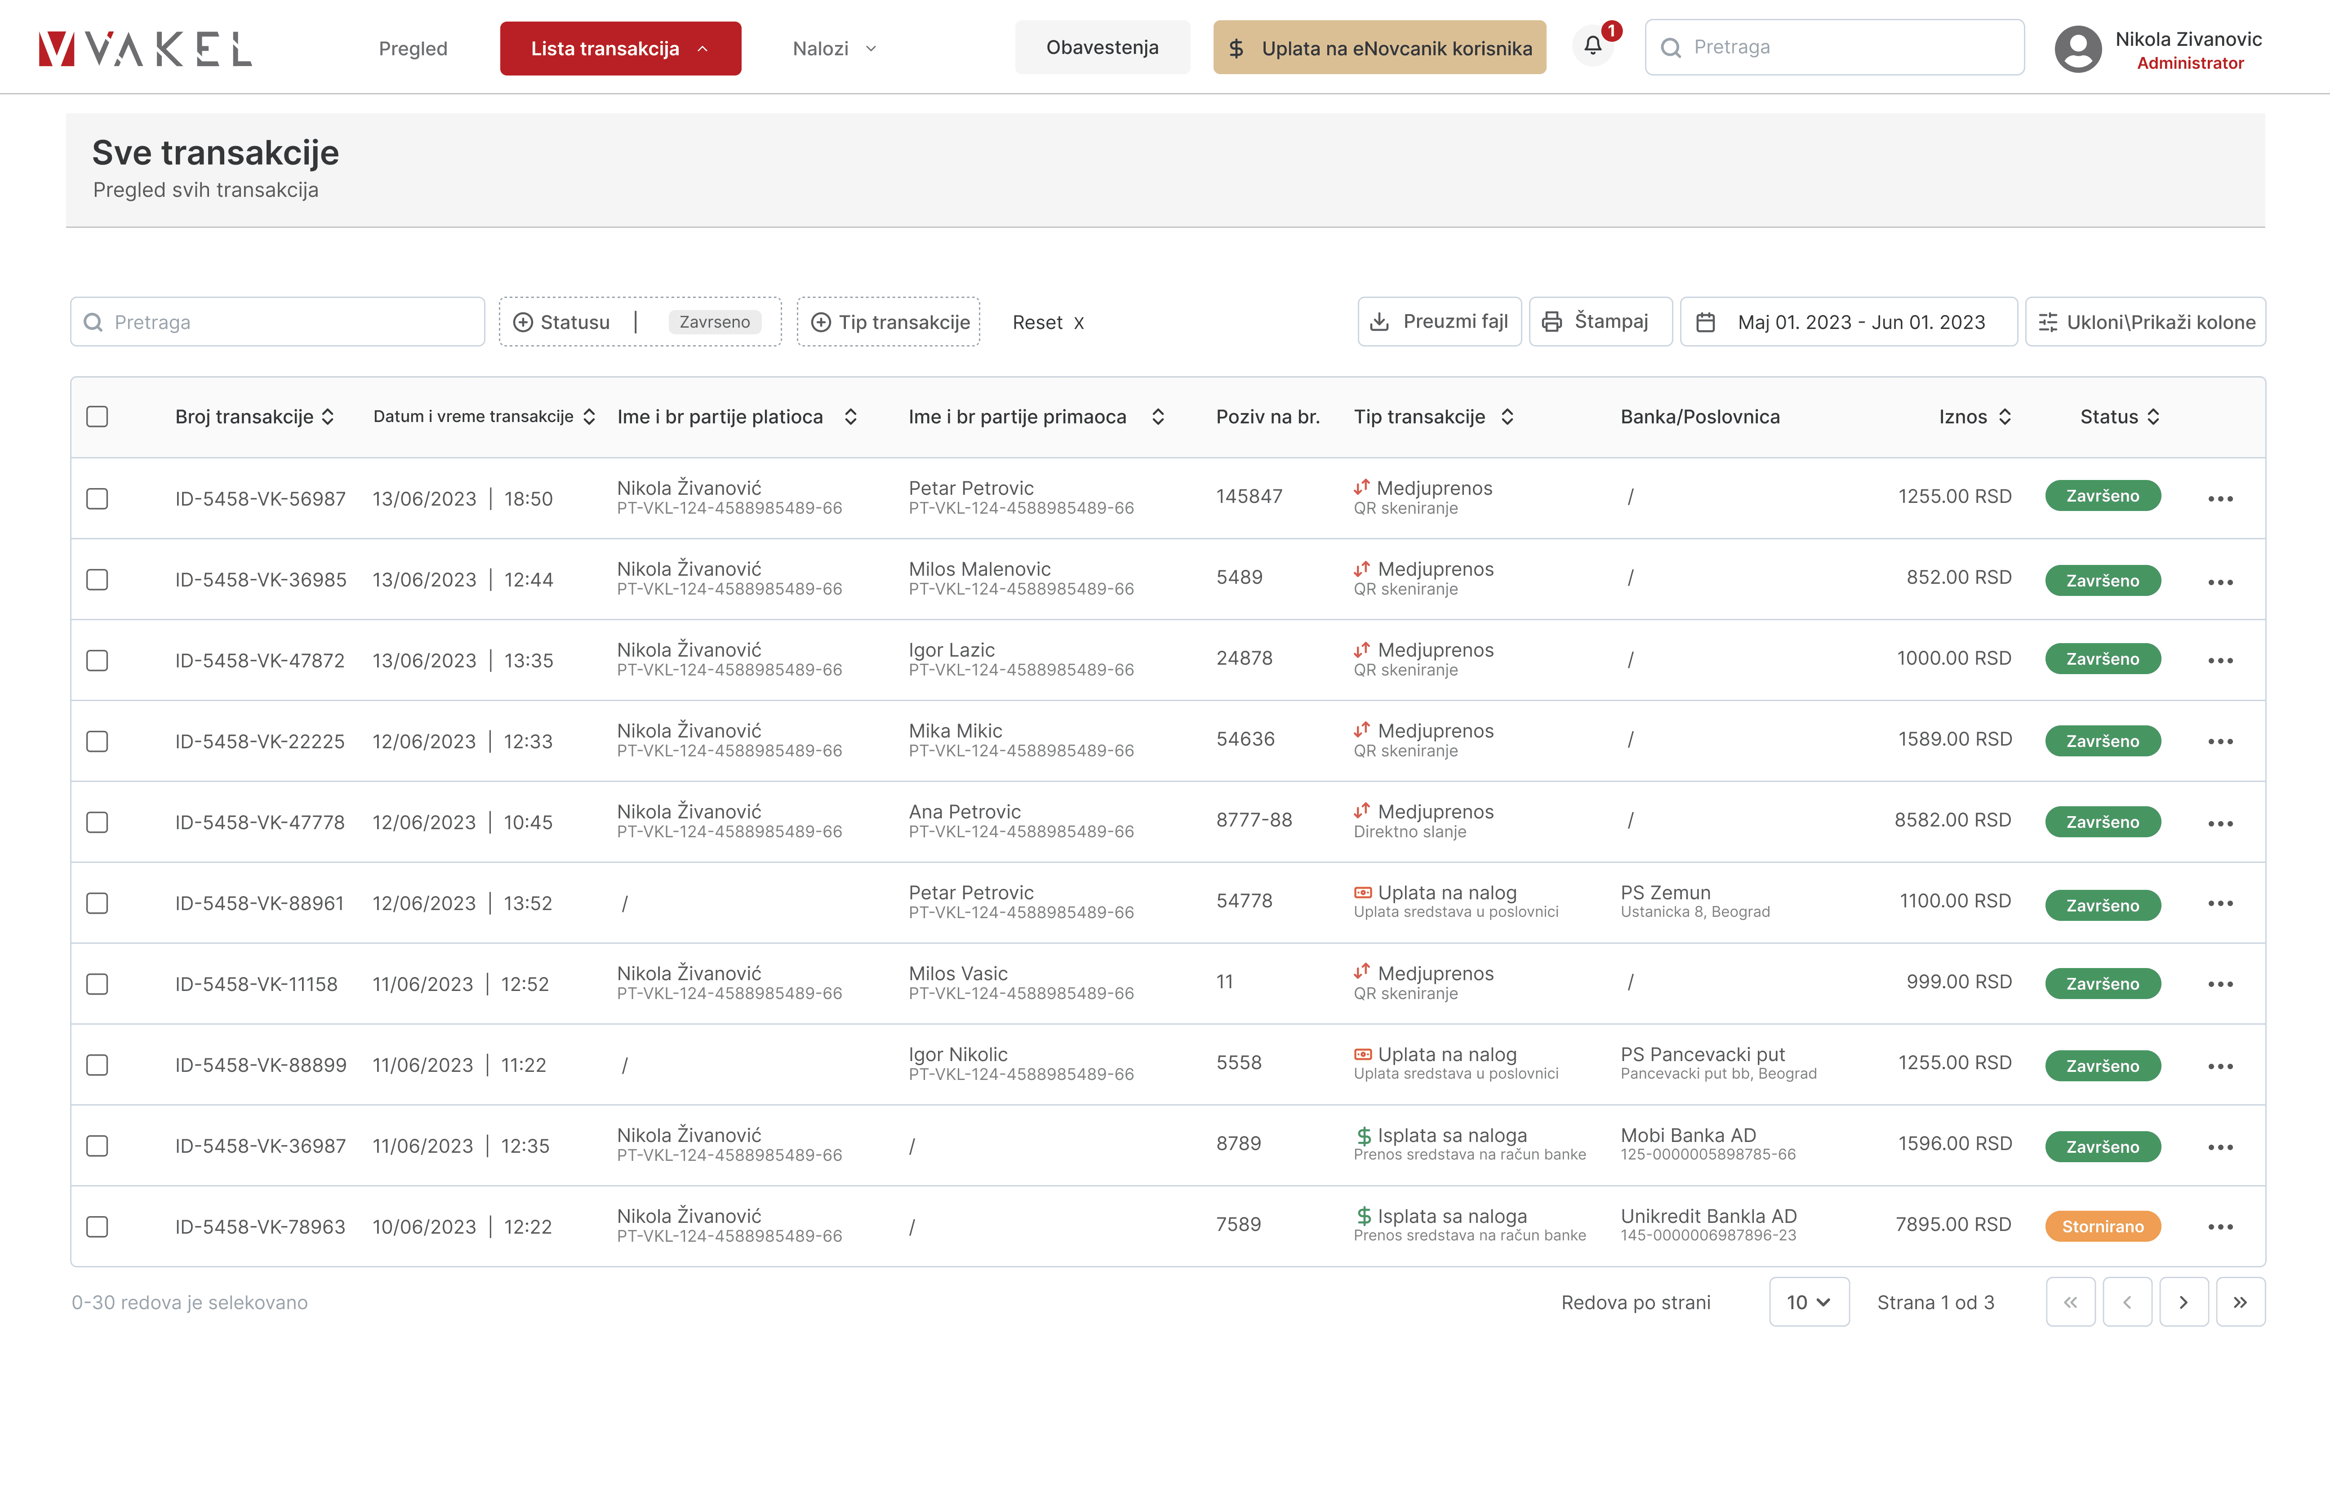Sort by Iznos column
The width and height of the screenshot is (2330, 1506).
coord(2005,417)
